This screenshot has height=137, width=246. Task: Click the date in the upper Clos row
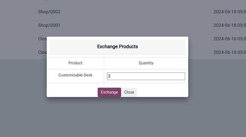tap(230, 39)
